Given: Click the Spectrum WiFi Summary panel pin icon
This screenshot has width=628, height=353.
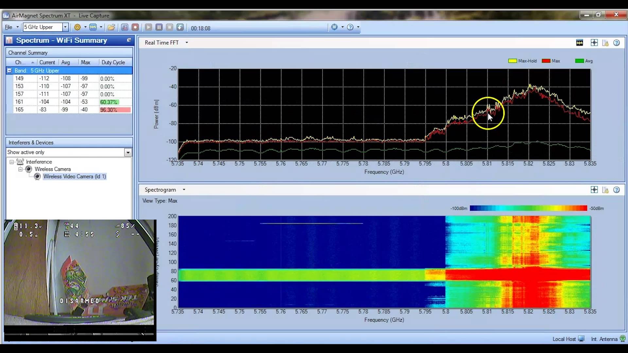Looking at the screenshot, I should (129, 40).
